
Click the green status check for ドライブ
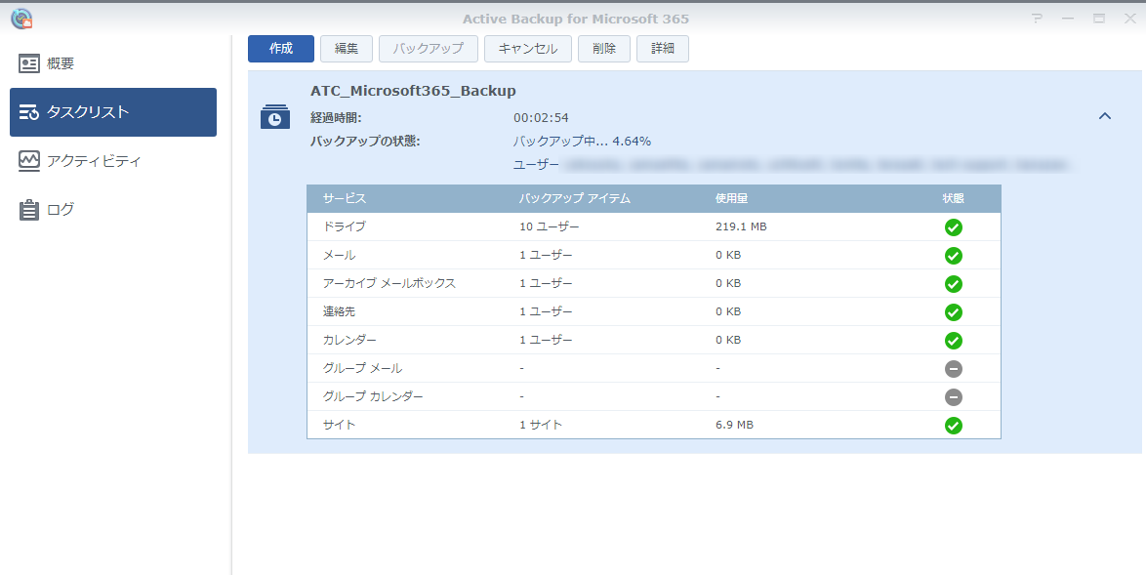[954, 227]
